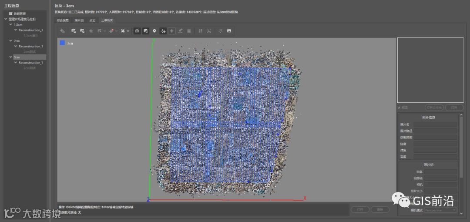Click the 区块 - 3cm title text

pyautogui.click(x=64, y=6)
